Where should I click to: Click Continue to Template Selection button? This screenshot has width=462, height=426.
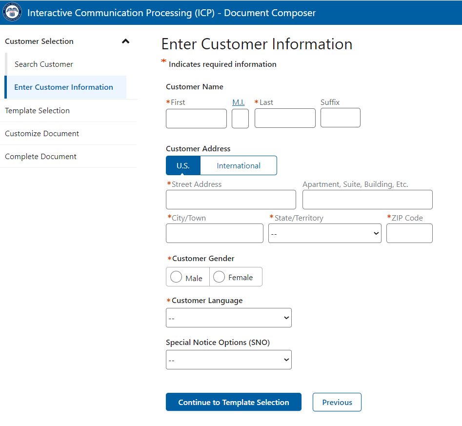click(x=233, y=402)
